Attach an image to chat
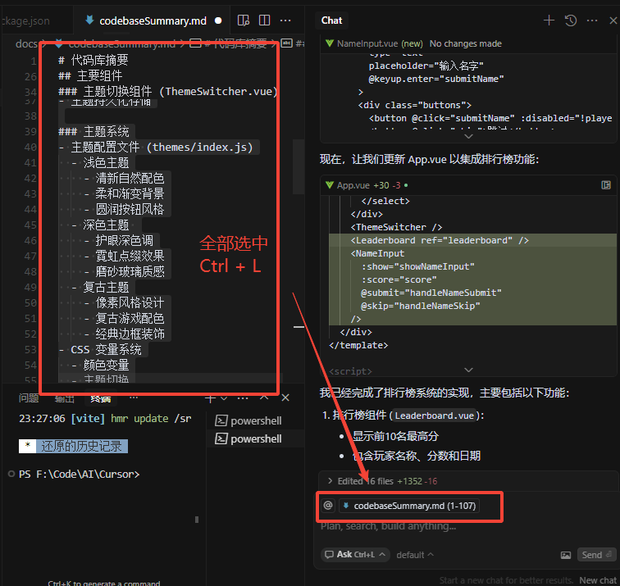 pyautogui.click(x=565, y=555)
